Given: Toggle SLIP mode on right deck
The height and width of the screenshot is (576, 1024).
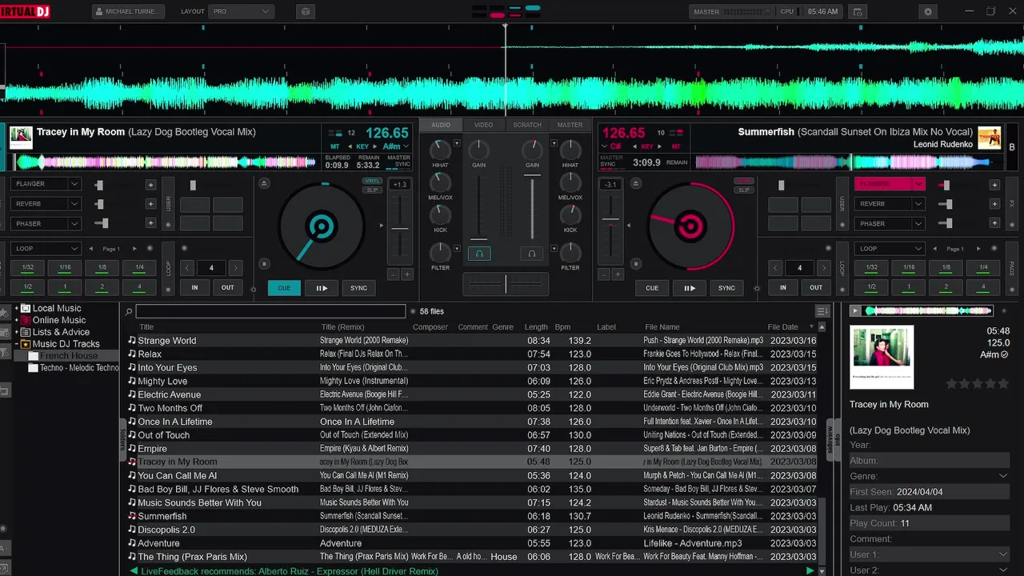Looking at the screenshot, I should click(x=744, y=190).
